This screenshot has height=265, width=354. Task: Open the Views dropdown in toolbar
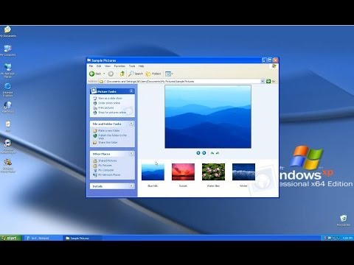[x=169, y=74]
